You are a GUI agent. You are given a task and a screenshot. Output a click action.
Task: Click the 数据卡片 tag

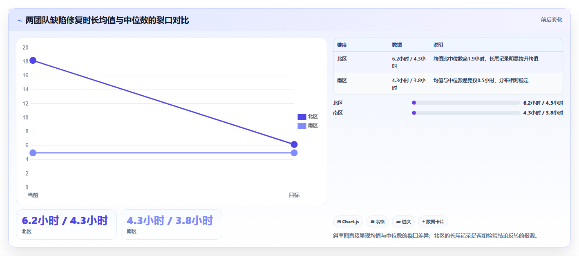[433, 222]
